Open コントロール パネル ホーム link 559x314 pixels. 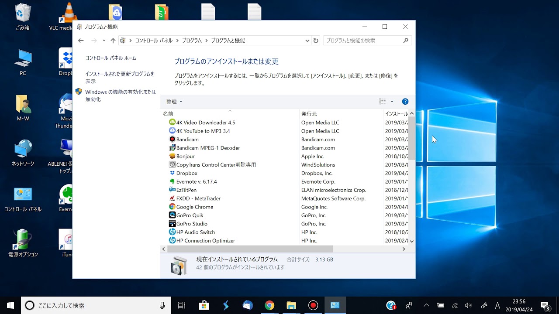pyautogui.click(x=111, y=58)
